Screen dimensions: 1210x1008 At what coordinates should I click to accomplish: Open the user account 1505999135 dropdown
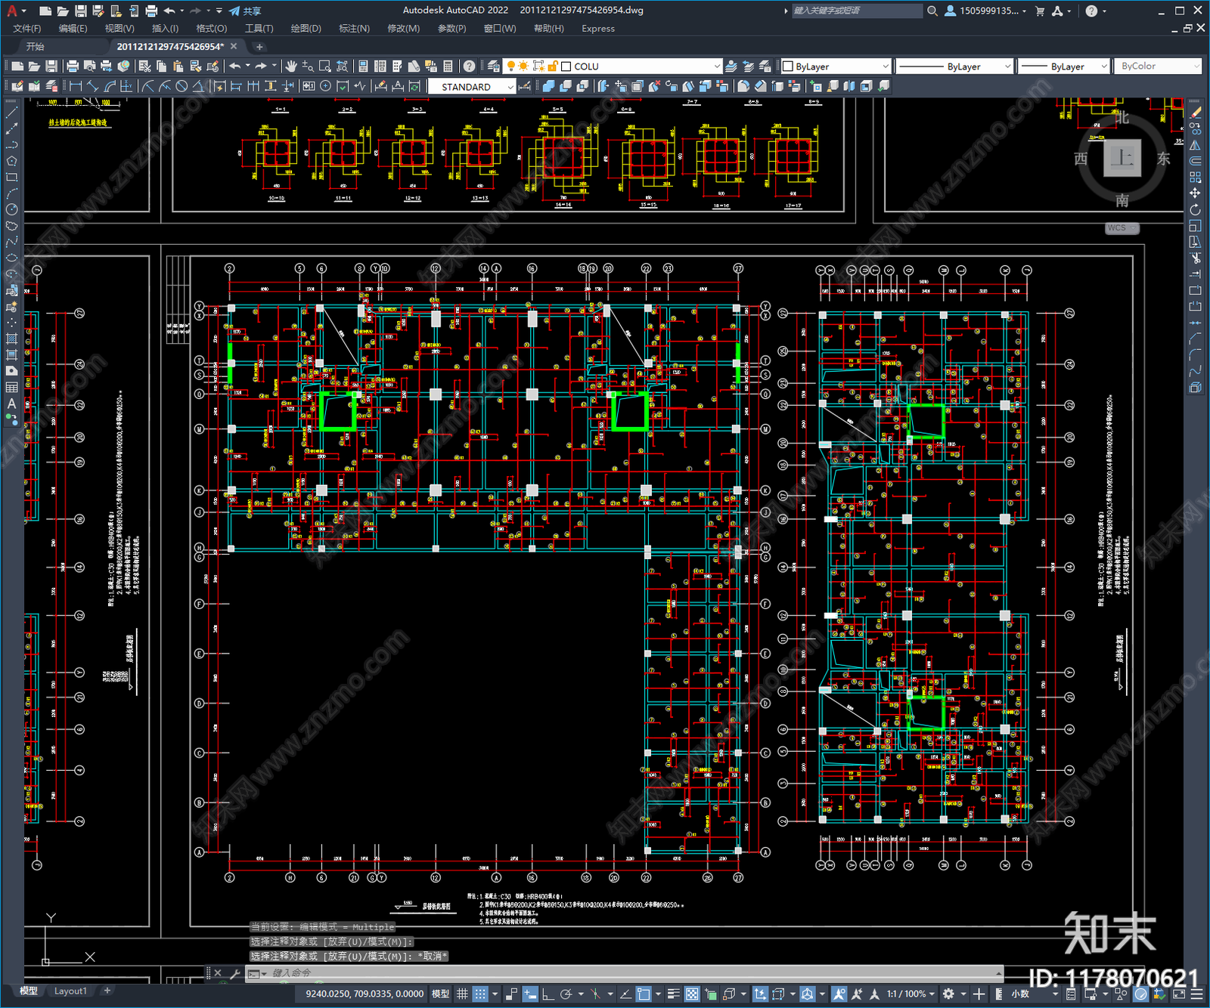click(986, 11)
